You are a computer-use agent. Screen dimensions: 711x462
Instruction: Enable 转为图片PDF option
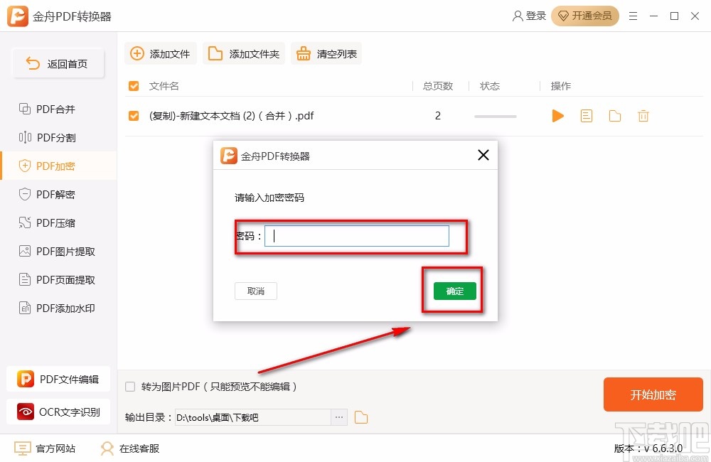point(129,386)
